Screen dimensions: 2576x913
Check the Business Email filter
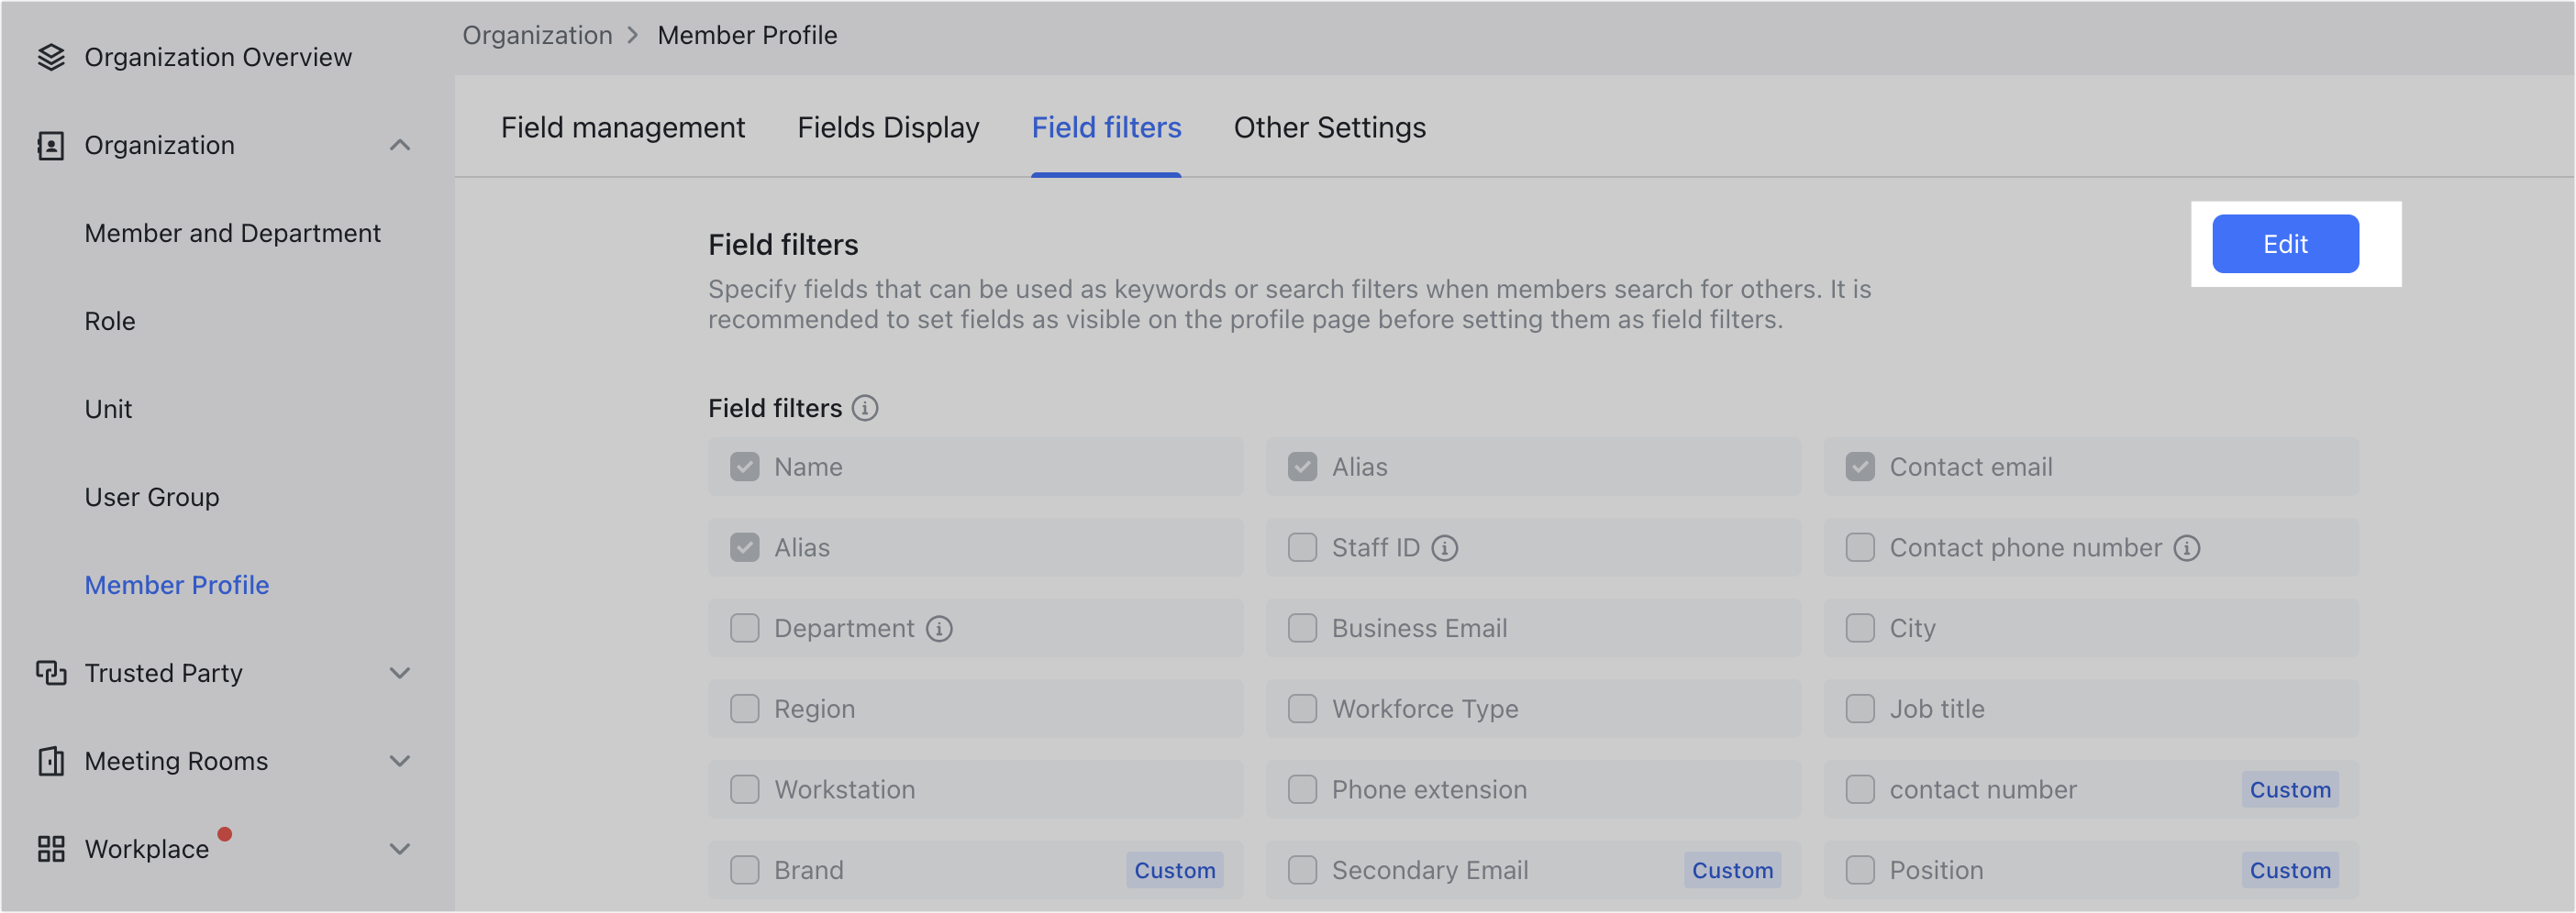1302,628
